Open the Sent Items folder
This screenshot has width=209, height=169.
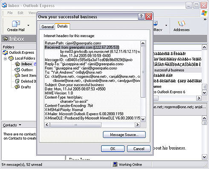(x=29, y=76)
